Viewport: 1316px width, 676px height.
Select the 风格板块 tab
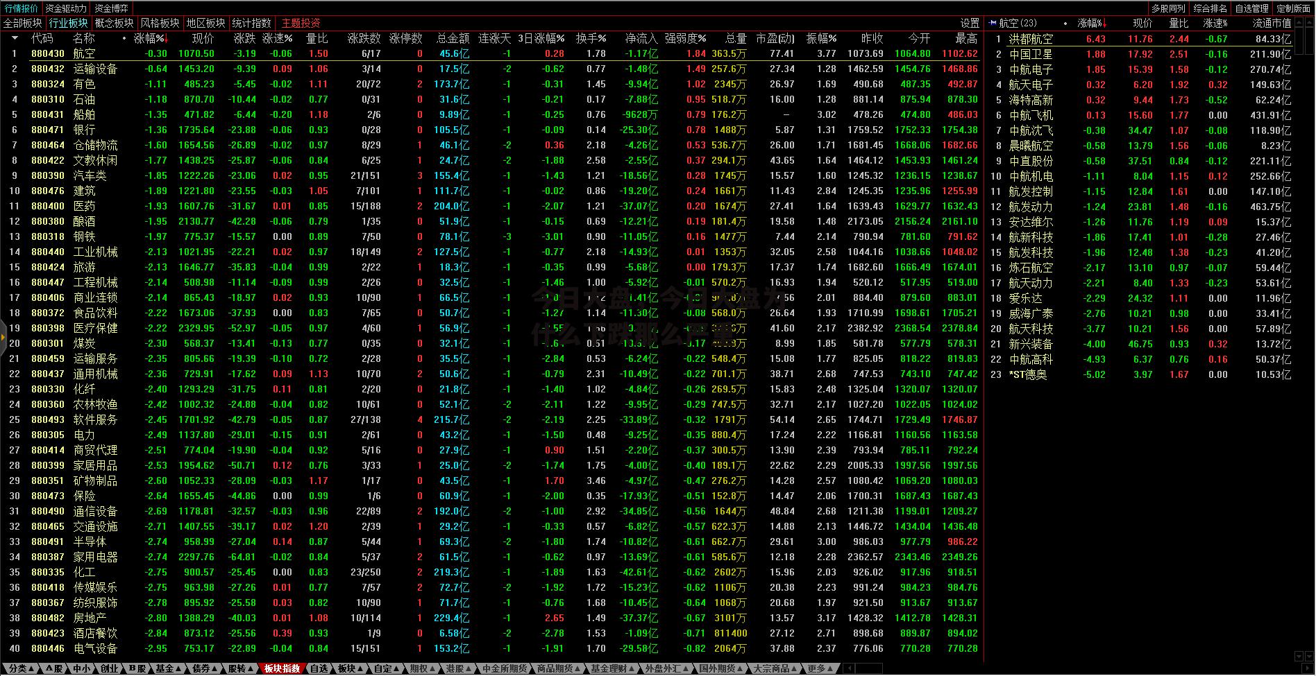click(x=160, y=24)
